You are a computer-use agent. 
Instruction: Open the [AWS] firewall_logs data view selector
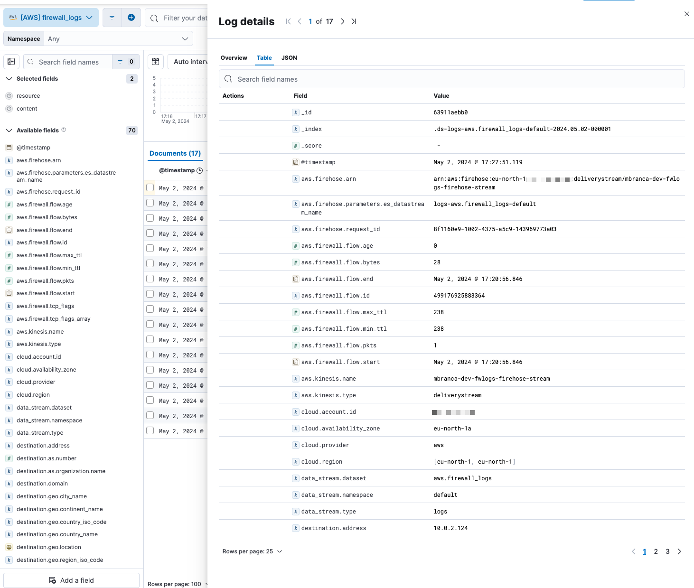pos(51,18)
